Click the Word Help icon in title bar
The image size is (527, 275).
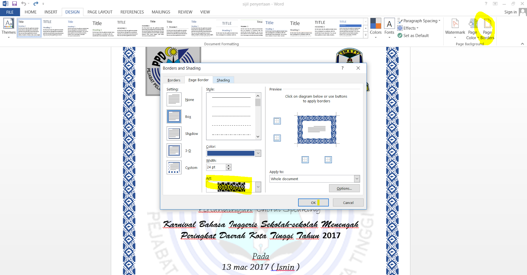(486, 4)
